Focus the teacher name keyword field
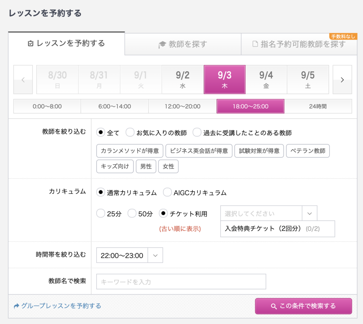 [x=181, y=282]
